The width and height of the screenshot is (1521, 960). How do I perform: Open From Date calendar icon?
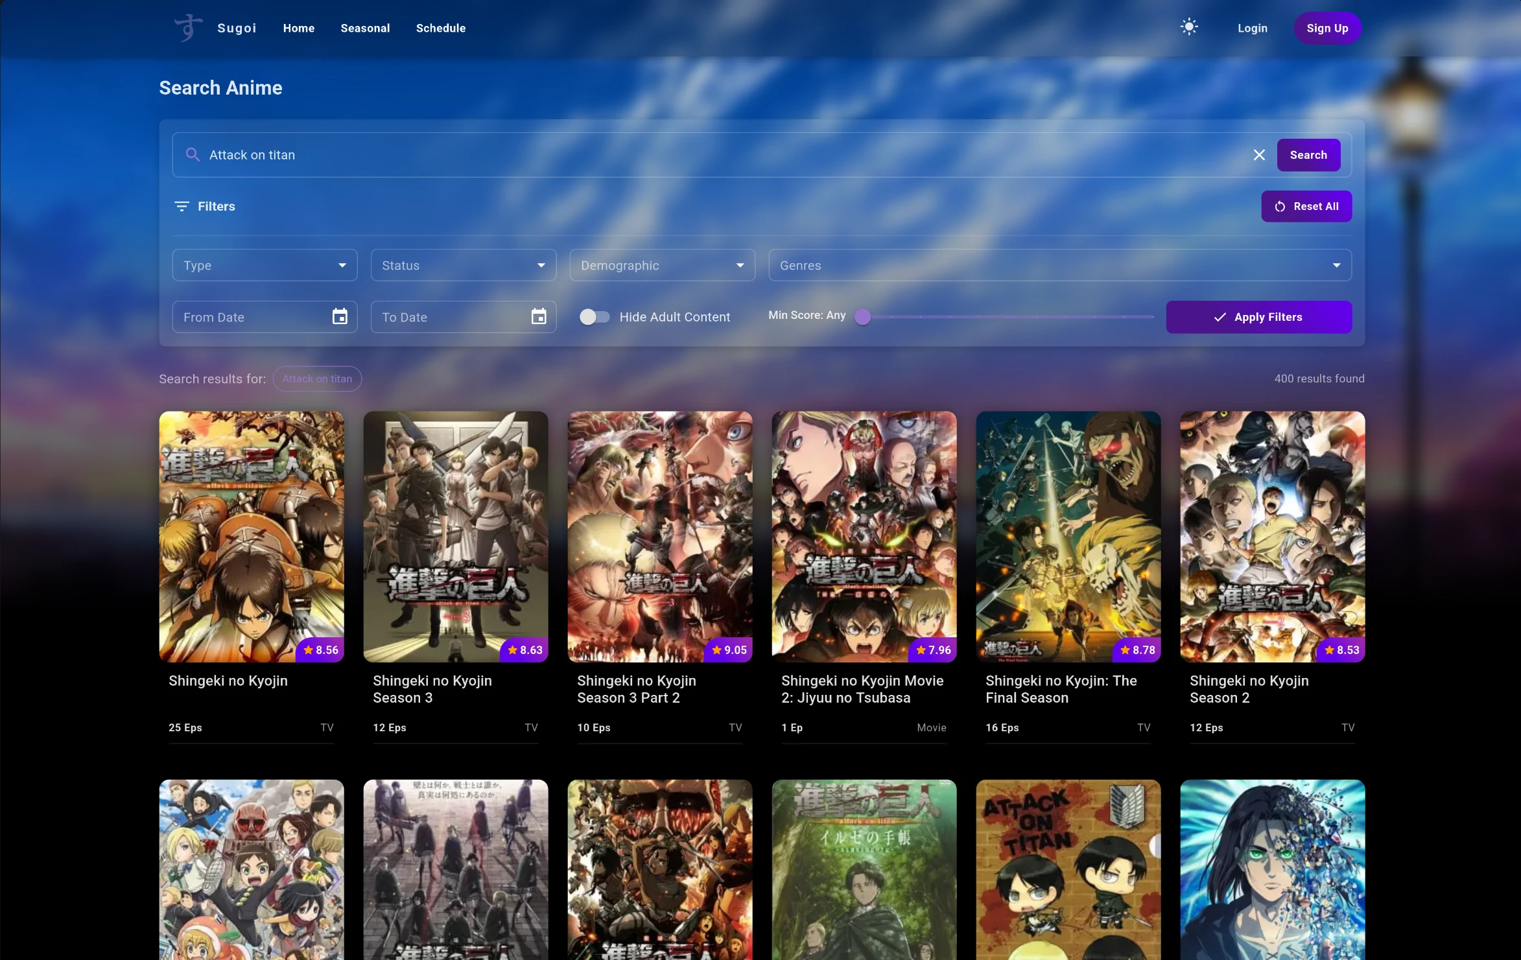[x=340, y=317]
